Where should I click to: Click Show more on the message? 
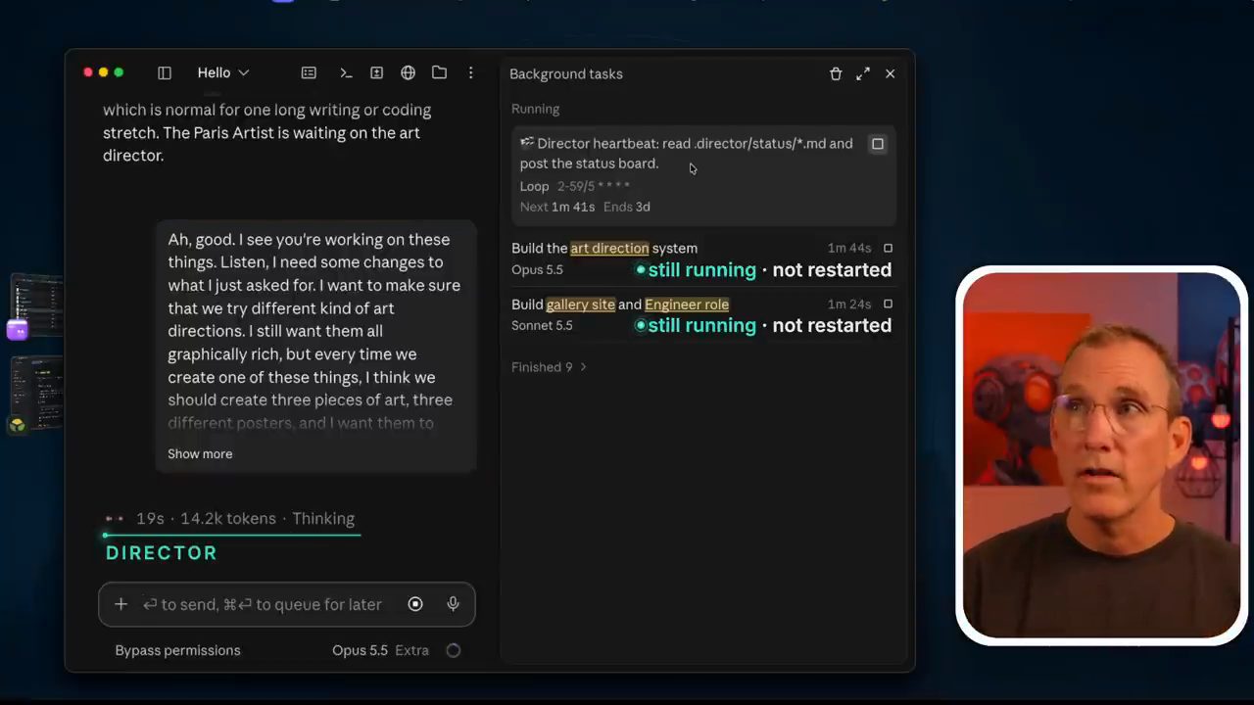[200, 454]
